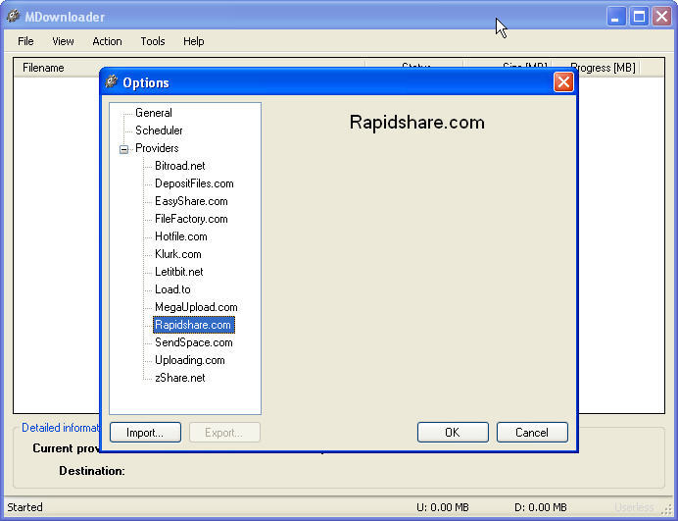Click the MDownloader title bar icon
The width and height of the screenshot is (678, 521).
tap(13, 17)
